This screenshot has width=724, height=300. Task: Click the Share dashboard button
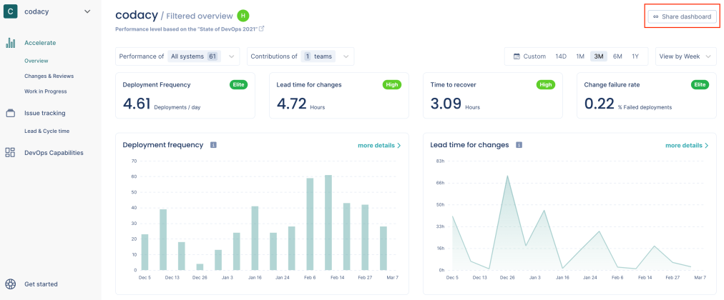[682, 16]
